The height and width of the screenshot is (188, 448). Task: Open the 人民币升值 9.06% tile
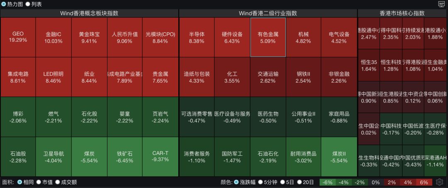pos(124,37)
